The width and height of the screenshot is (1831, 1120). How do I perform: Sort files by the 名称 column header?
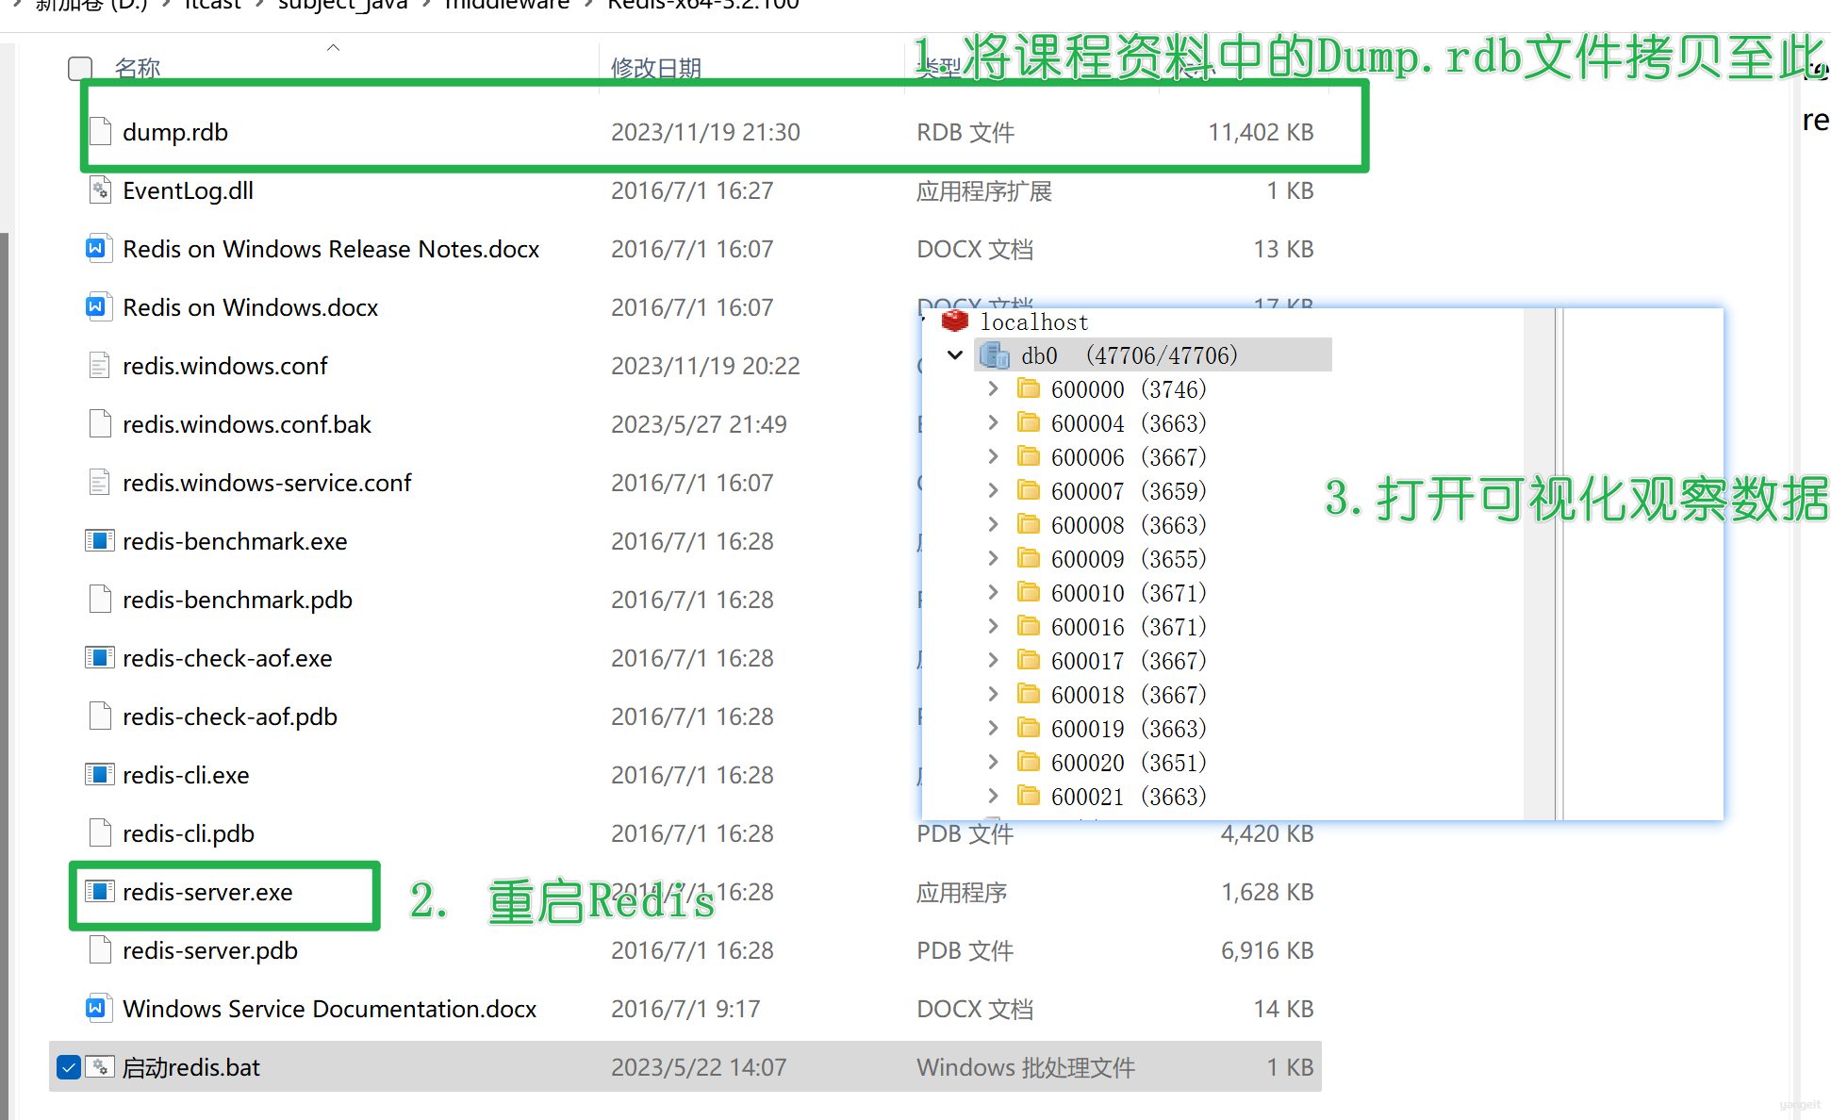138,68
